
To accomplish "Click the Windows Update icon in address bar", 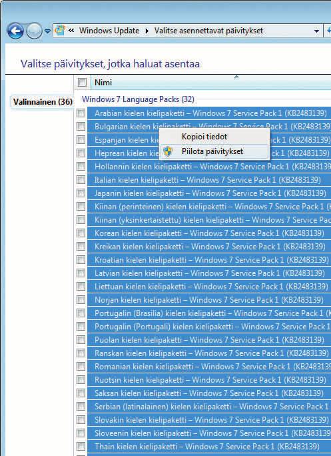I will coord(60,31).
